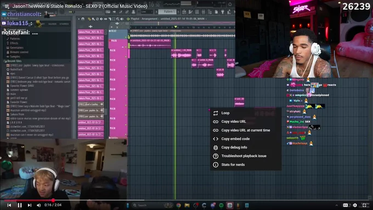Open recent file 'summer uptown'

pyautogui.click(x=19, y=90)
